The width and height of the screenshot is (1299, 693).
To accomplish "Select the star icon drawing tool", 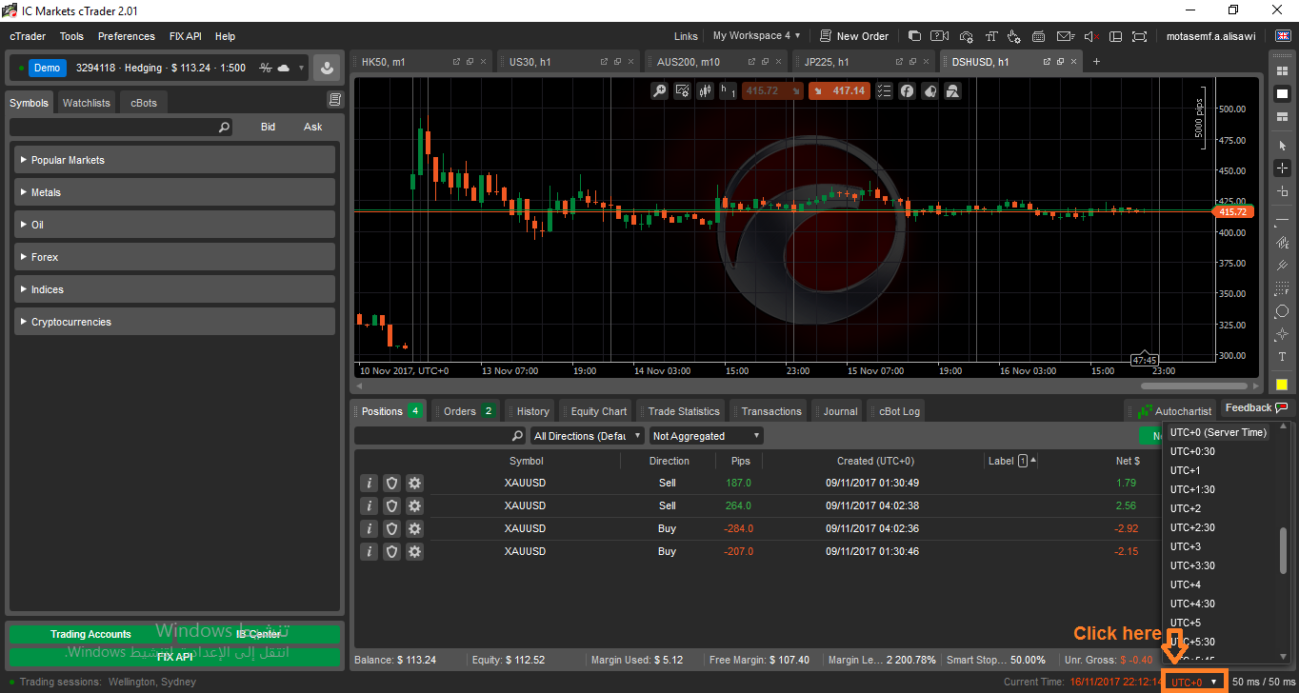I will (1282, 334).
